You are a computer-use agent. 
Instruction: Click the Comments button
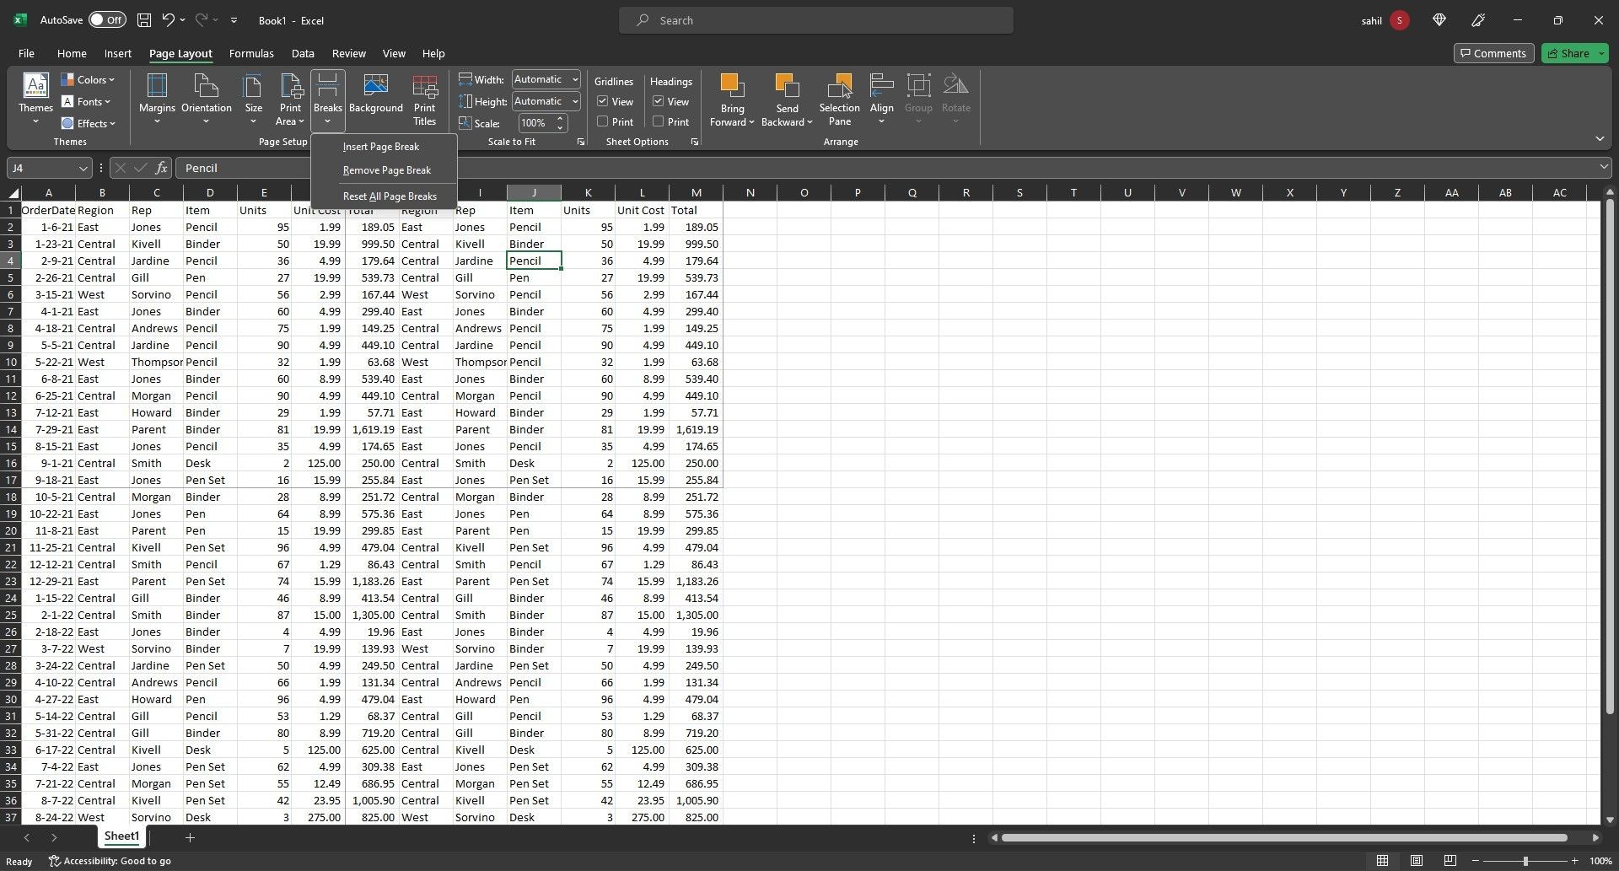coord(1493,53)
